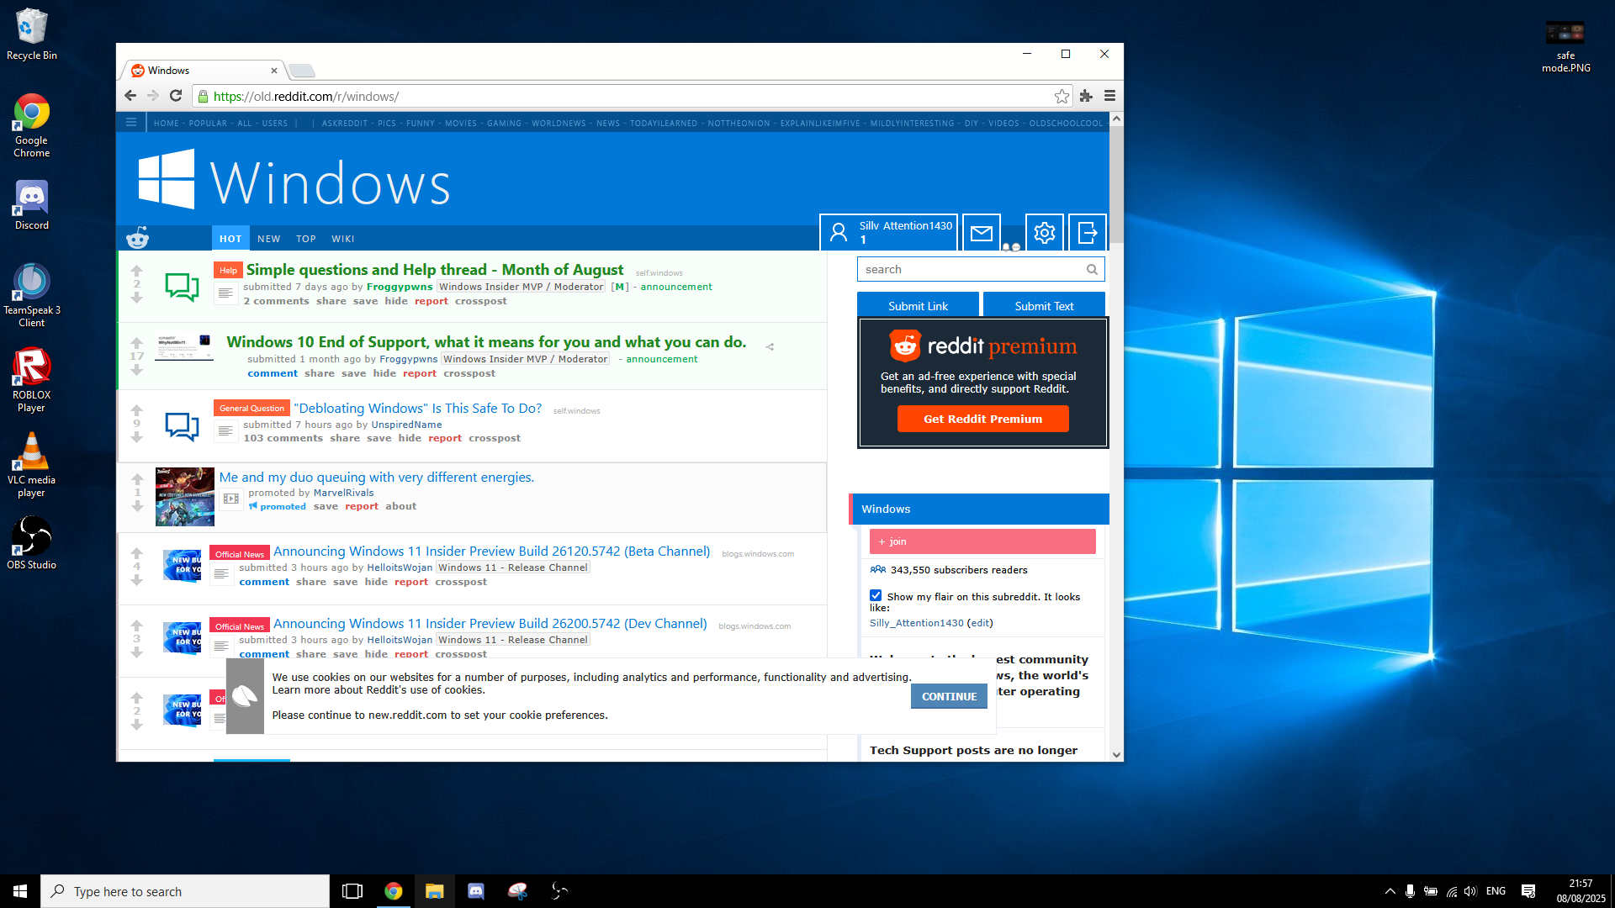Click the Windows taskbar search box
Viewport: 1615px width, 908px height.
pyautogui.click(x=185, y=891)
